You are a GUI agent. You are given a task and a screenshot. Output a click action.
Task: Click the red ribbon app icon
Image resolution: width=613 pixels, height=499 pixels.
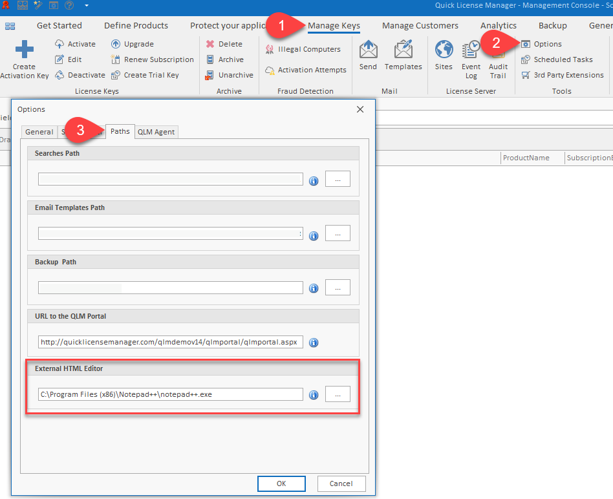6,5
